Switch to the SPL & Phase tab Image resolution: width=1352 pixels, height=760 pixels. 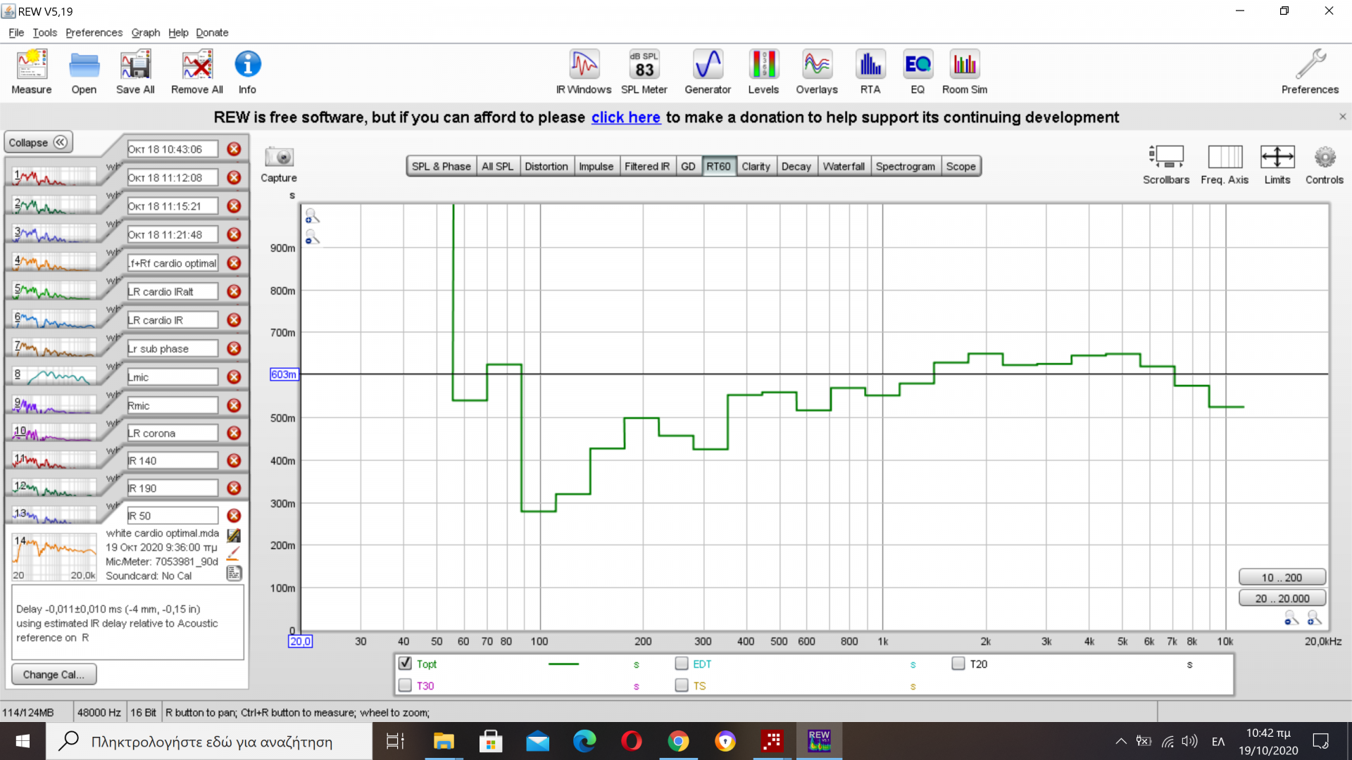tap(442, 166)
